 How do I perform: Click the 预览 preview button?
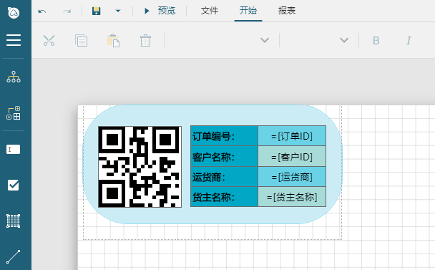click(x=160, y=11)
